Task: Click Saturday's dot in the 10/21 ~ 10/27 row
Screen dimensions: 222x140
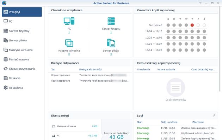Action: (204, 44)
